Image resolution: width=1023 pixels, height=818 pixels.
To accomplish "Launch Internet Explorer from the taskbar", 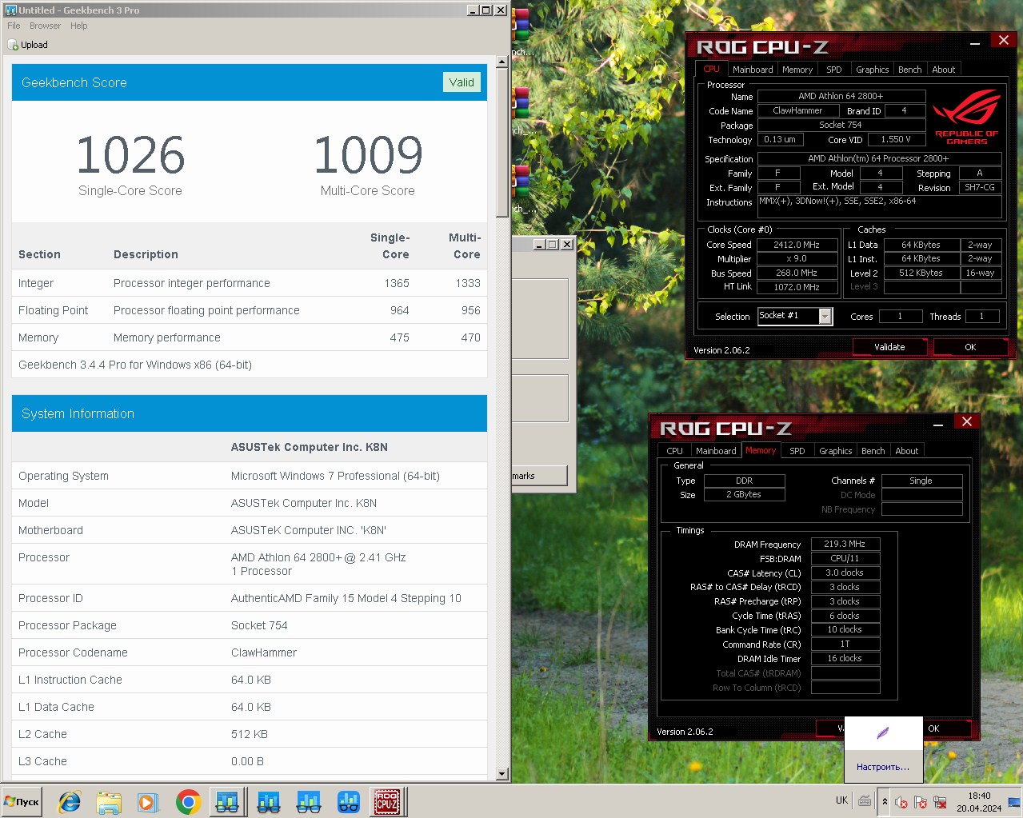I will 70,802.
